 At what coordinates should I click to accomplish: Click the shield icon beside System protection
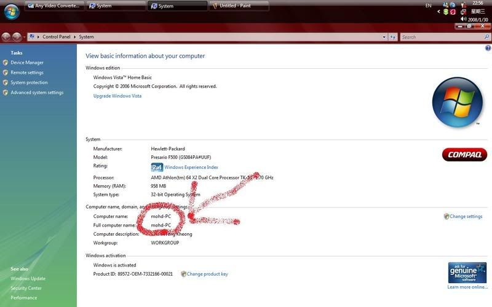6,83
